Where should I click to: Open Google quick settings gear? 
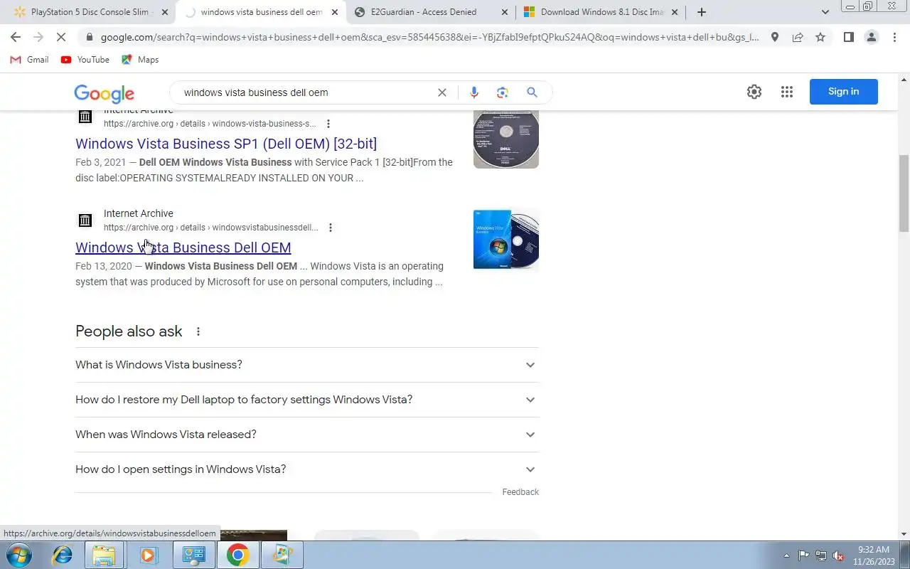click(x=754, y=92)
